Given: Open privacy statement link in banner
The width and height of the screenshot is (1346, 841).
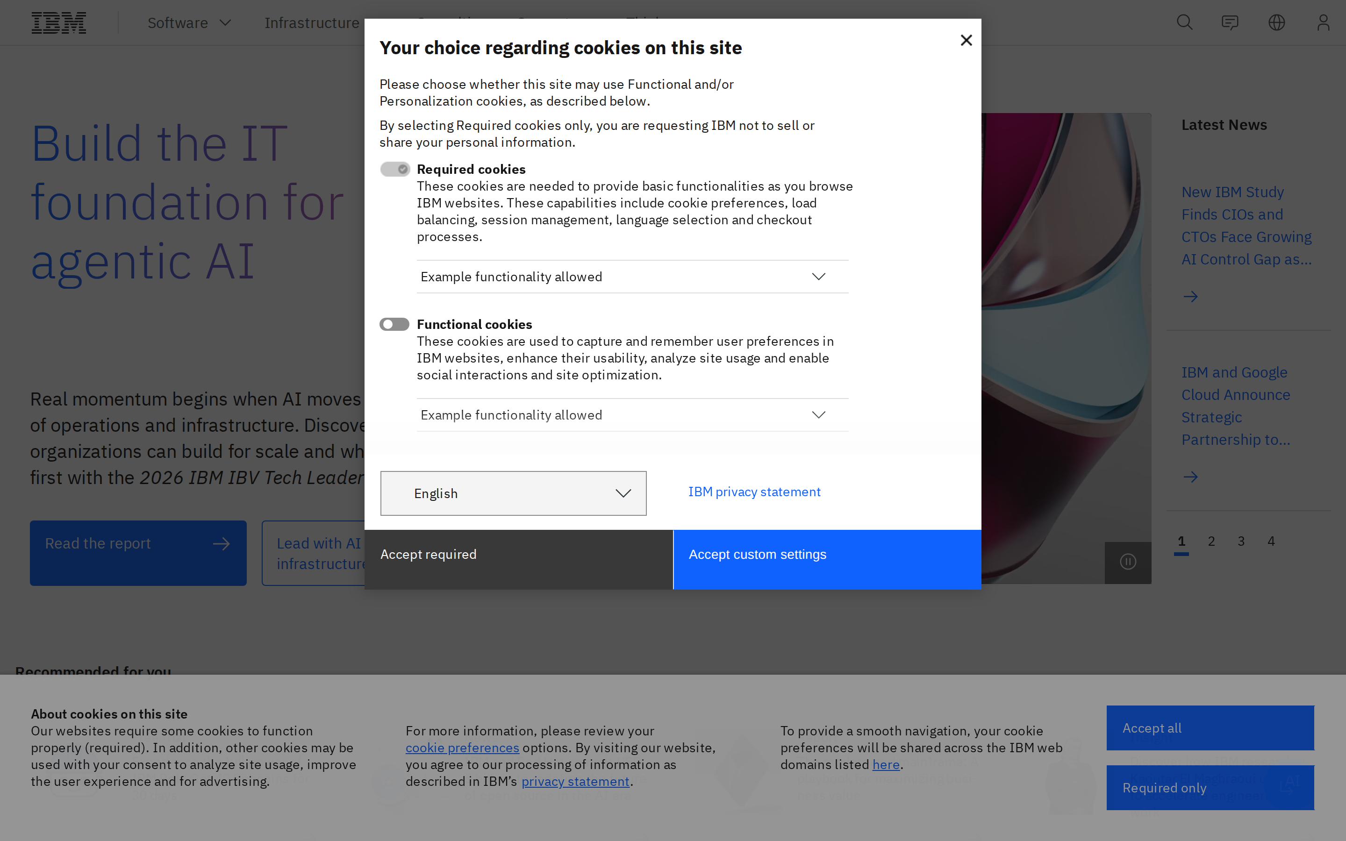Looking at the screenshot, I should tap(575, 782).
